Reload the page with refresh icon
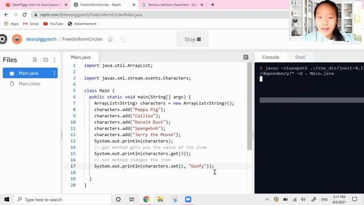This screenshot has width=364, height=205. (x=24, y=15)
